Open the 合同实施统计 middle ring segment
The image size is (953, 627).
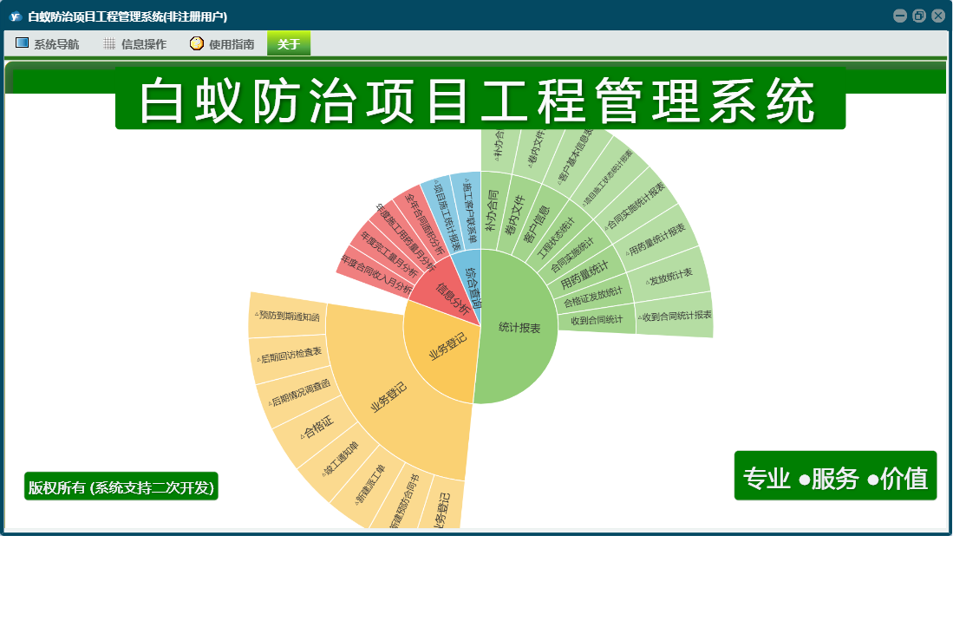click(x=572, y=255)
